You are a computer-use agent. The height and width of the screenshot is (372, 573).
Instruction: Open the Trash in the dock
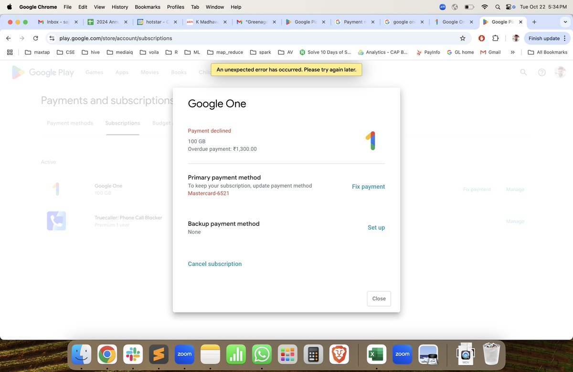click(491, 354)
